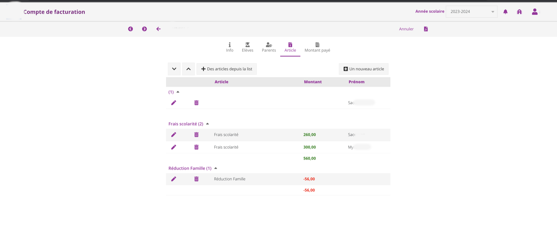Edit Frais scolarité 260,00 row
557x231 pixels.
[174, 135]
